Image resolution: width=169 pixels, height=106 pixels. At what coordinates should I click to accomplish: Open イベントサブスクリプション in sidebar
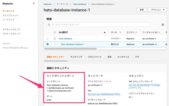[x=15, y=48]
